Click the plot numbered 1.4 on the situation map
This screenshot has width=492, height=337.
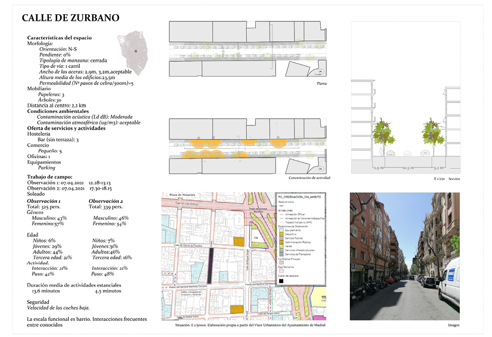click(x=256, y=237)
